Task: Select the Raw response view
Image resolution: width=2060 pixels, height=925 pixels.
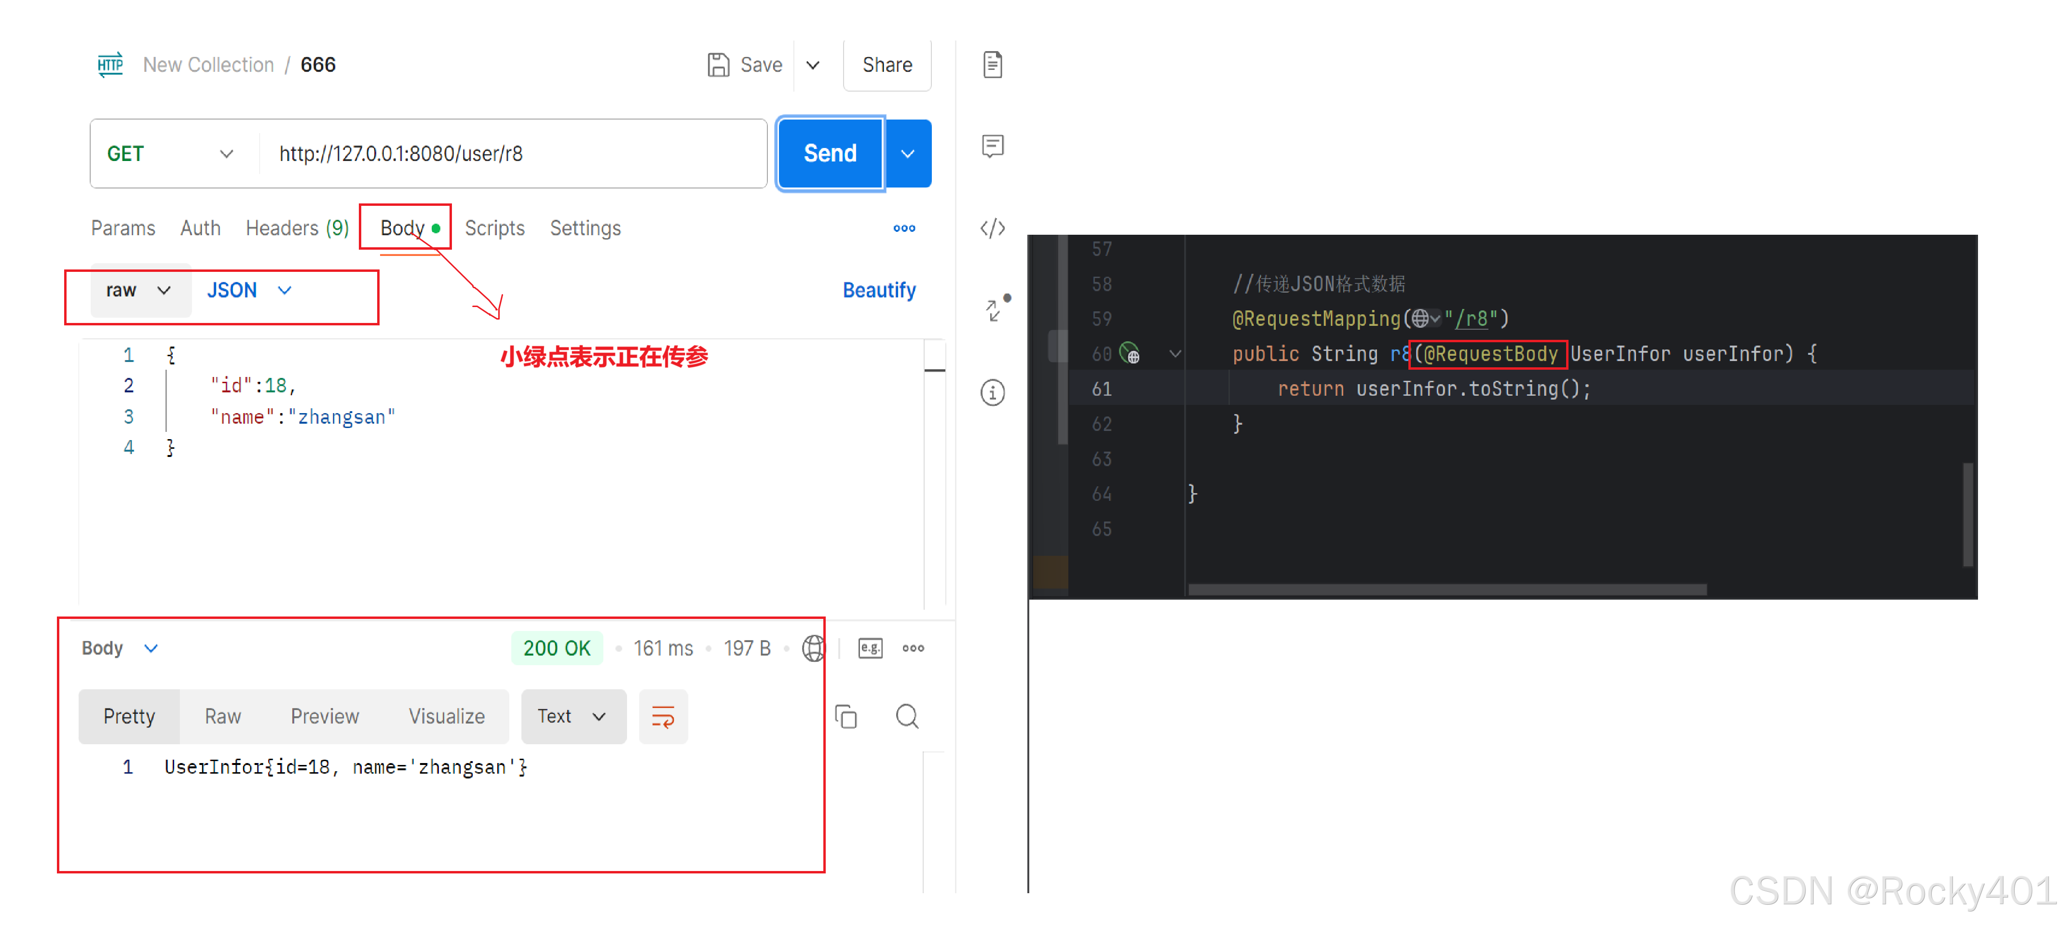Action: (x=222, y=716)
